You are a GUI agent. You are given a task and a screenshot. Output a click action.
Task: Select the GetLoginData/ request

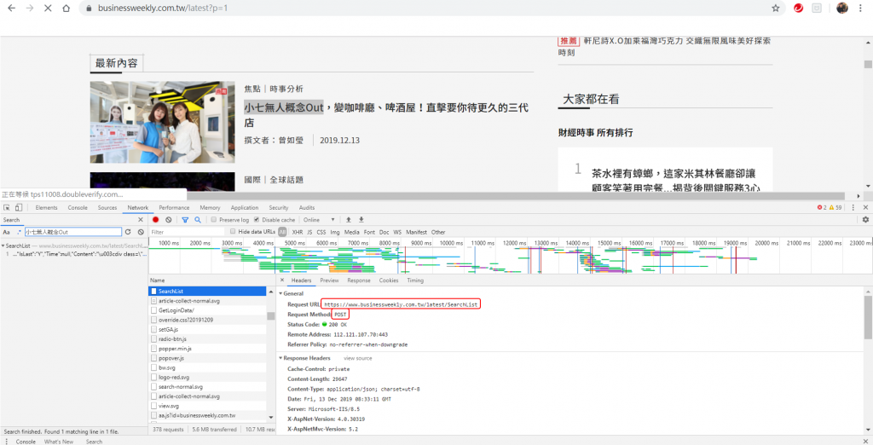[208, 310]
